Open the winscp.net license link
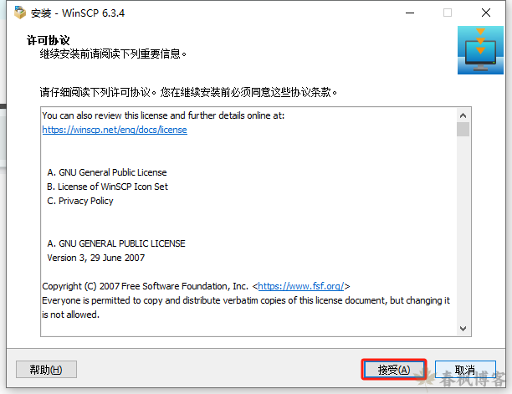Viewport: 512px width, 394px height. (115, 130)
